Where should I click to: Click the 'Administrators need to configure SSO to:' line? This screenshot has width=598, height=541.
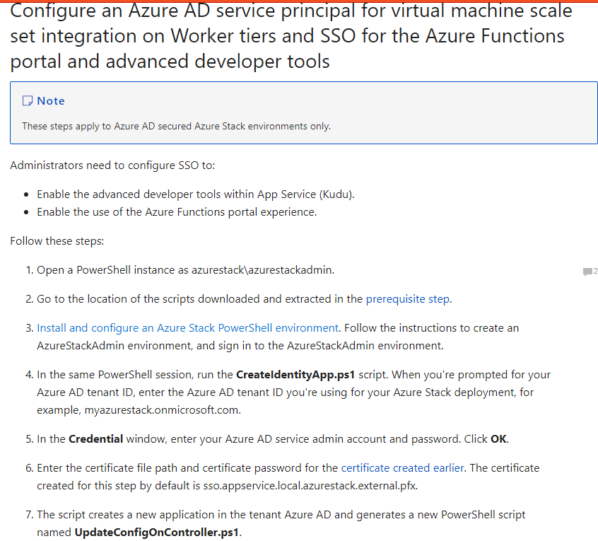coord(112,165)
